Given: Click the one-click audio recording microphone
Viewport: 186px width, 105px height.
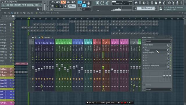Looking at the screenshot, I should pyautogui.click(x=177, y=3).
